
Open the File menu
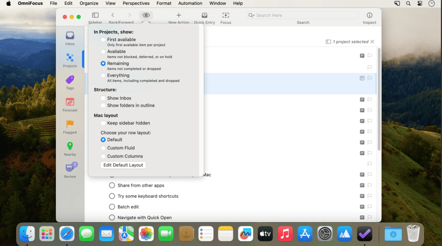(x=53, y=3)
